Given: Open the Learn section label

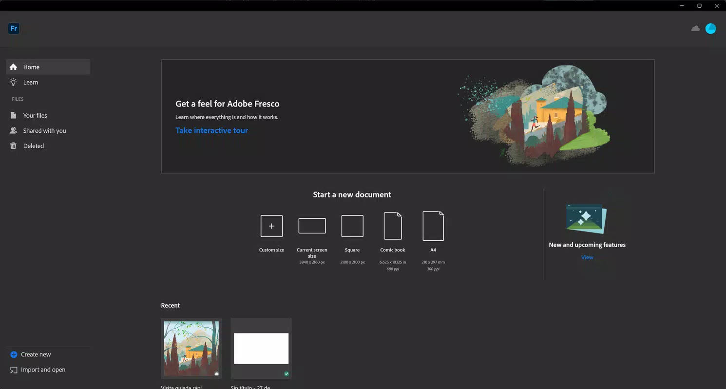Looking at the screenshot, I should (31, 82).
